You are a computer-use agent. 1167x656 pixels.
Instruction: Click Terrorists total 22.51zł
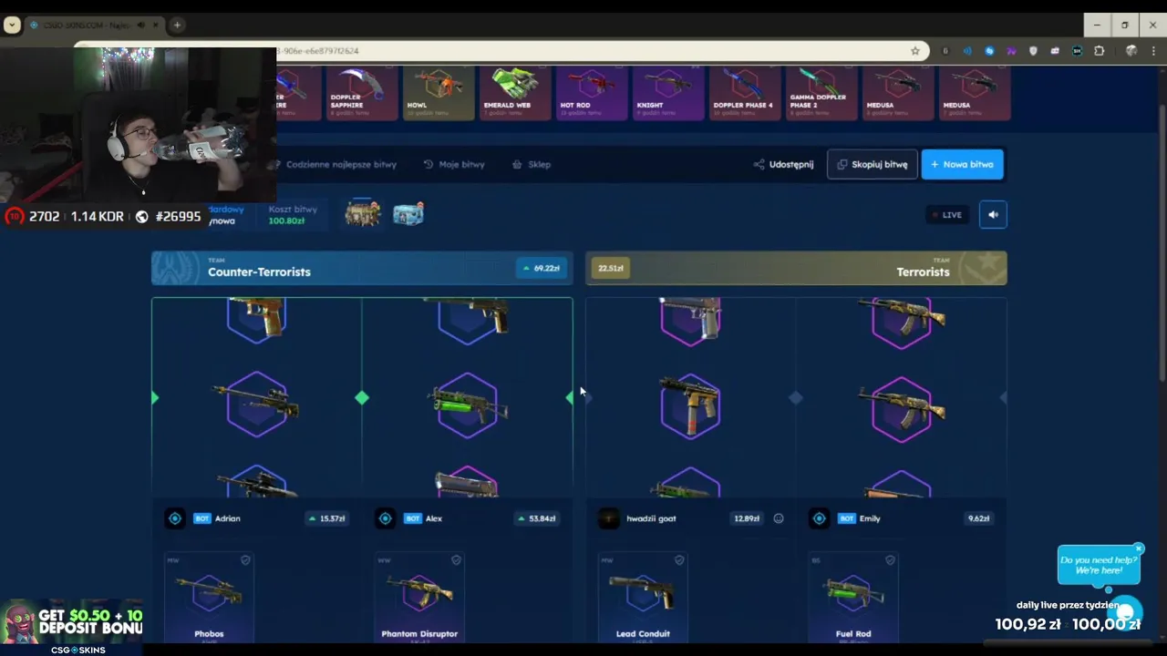[610, 268]
